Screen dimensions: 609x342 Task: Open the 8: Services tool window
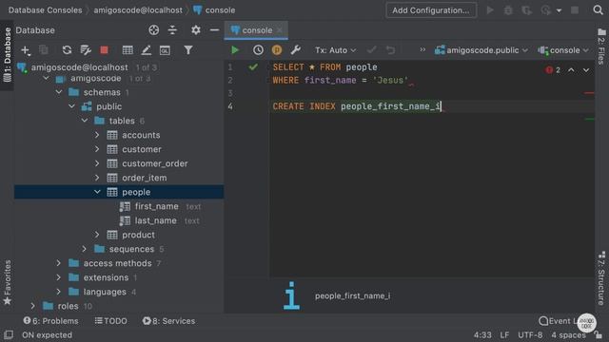pos(168,321)
